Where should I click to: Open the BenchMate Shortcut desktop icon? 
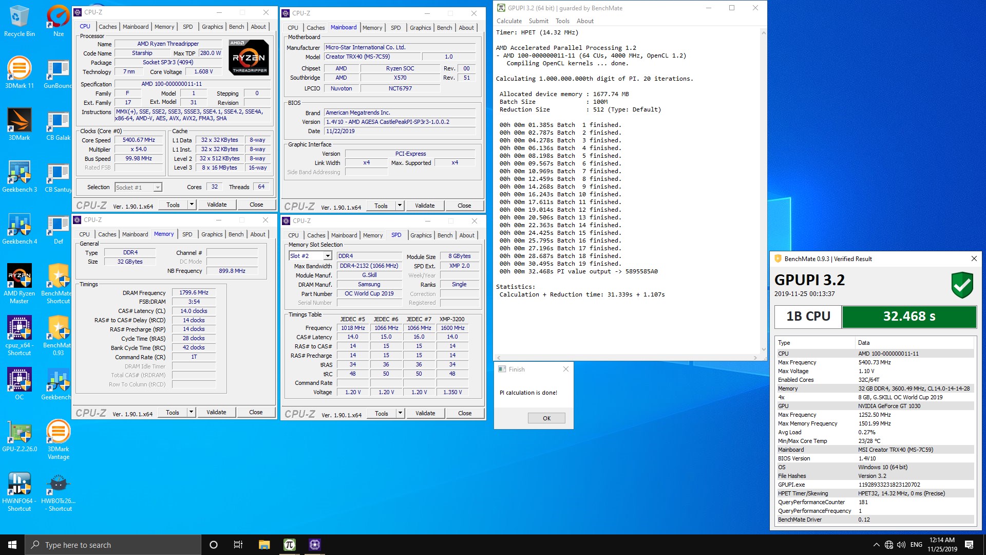(58, 283)
